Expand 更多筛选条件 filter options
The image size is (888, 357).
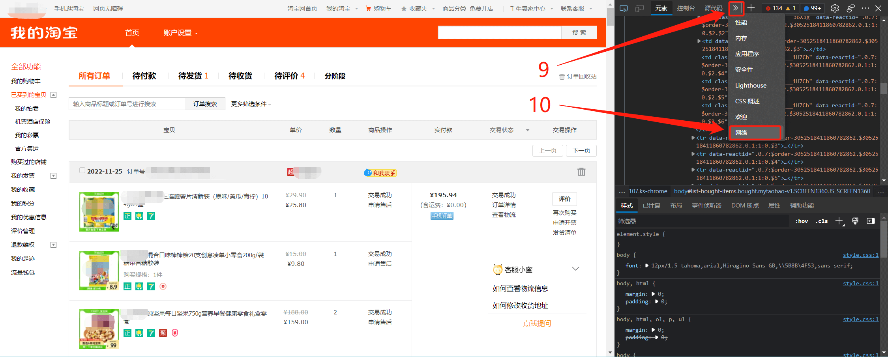[x=251, y=104]
